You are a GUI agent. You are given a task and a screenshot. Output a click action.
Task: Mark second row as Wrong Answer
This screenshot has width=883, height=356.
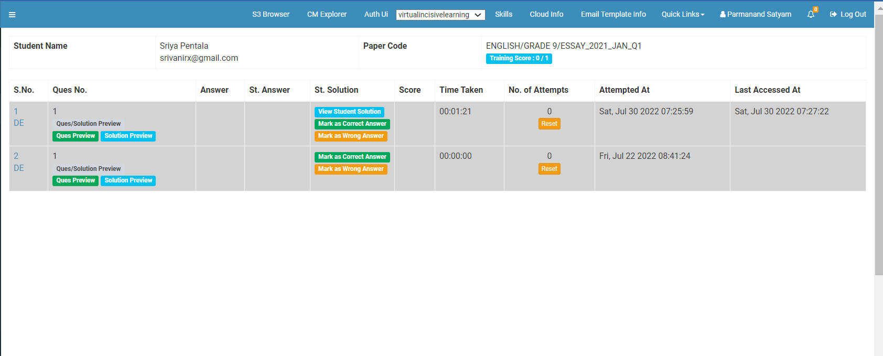pos(351,169)
